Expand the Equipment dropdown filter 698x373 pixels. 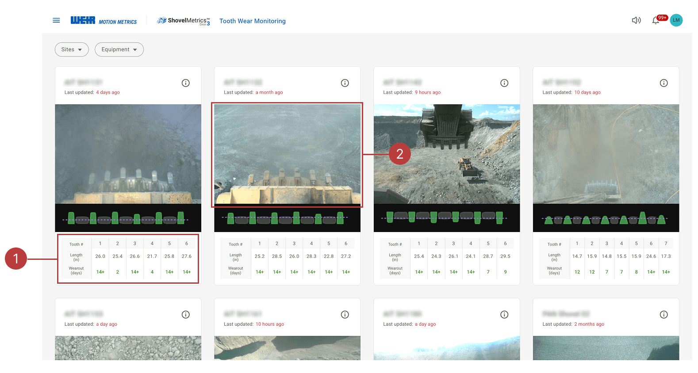tap(119, 49)
